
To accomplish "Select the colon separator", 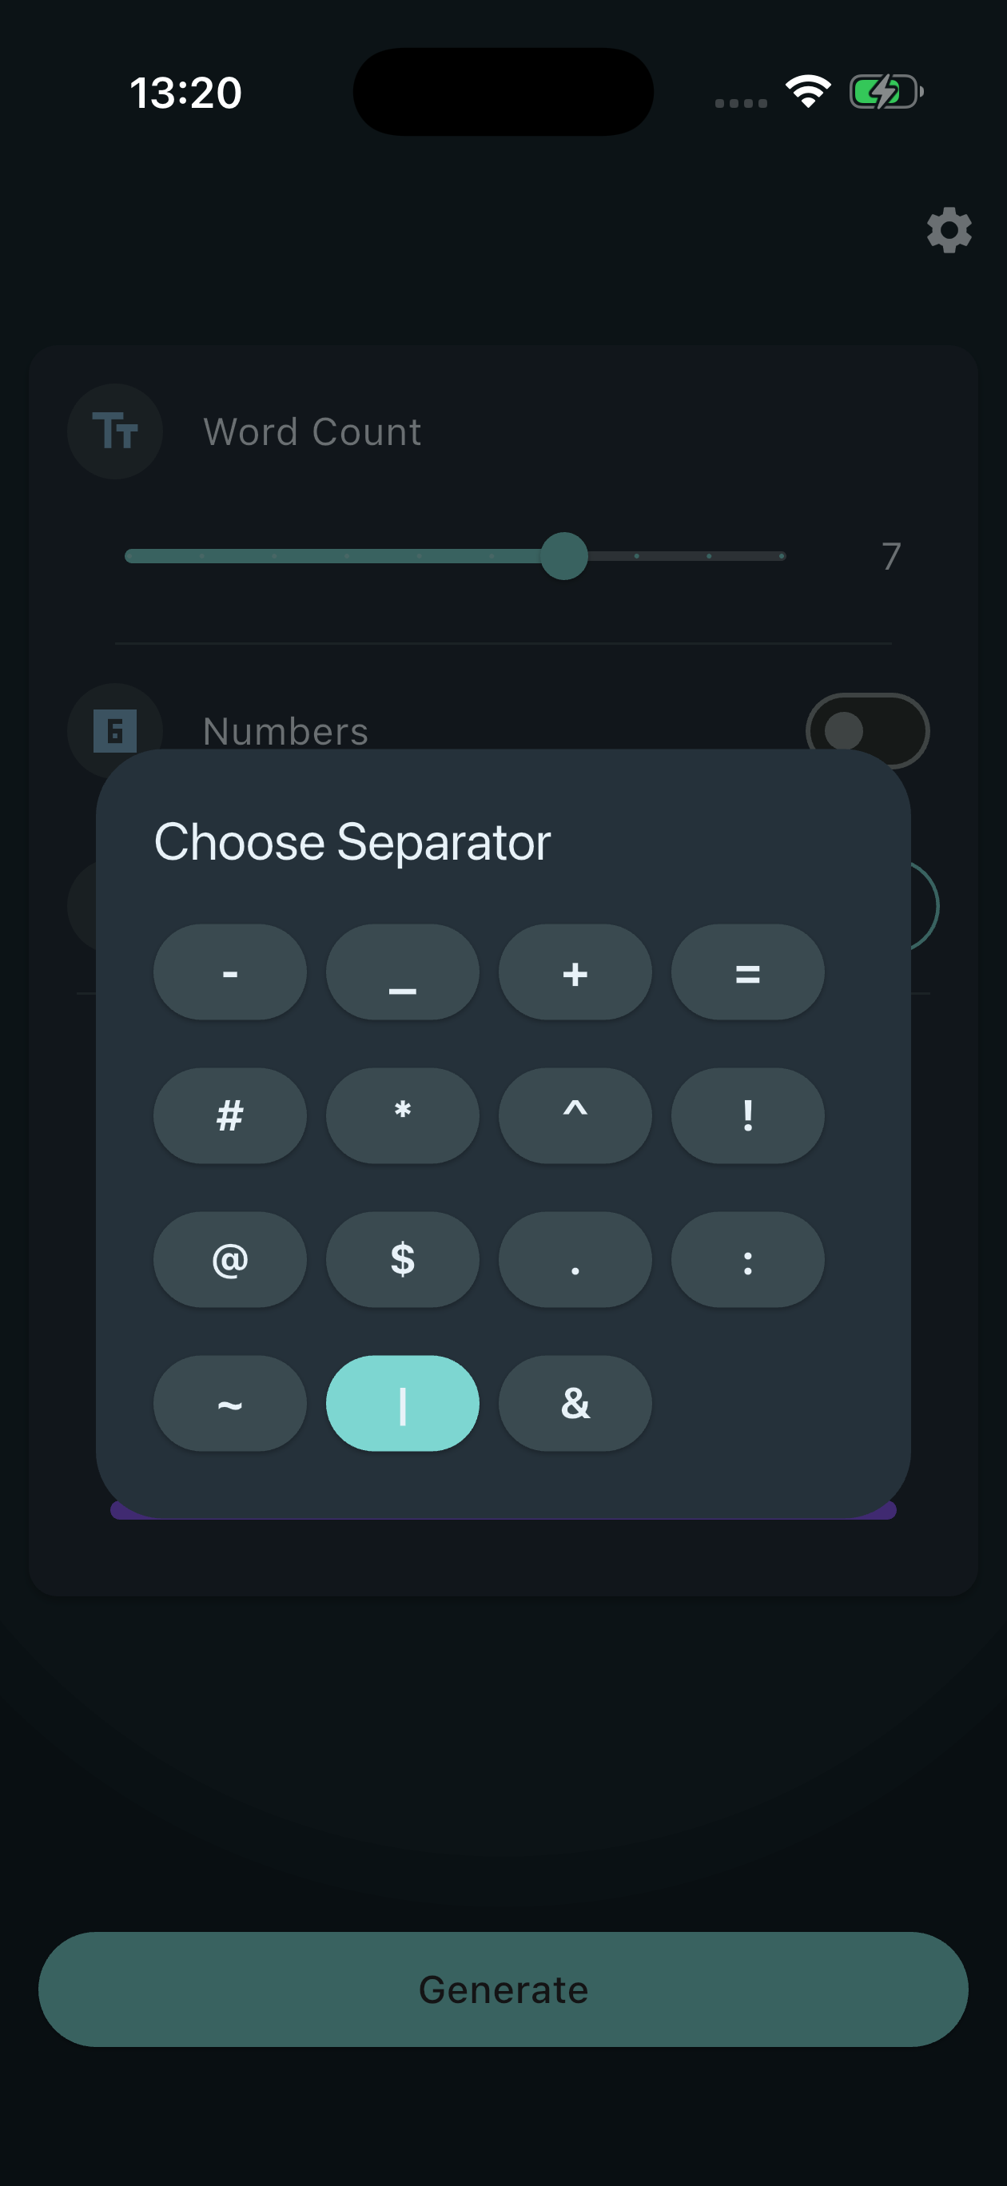I will click(747, 1260).
